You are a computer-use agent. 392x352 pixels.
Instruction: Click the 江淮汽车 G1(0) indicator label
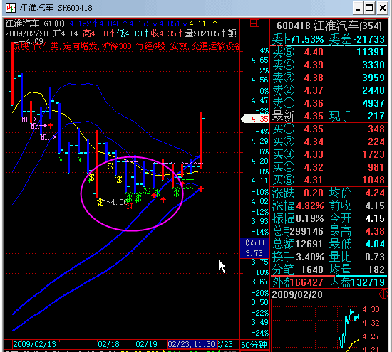tap(35, 23)
